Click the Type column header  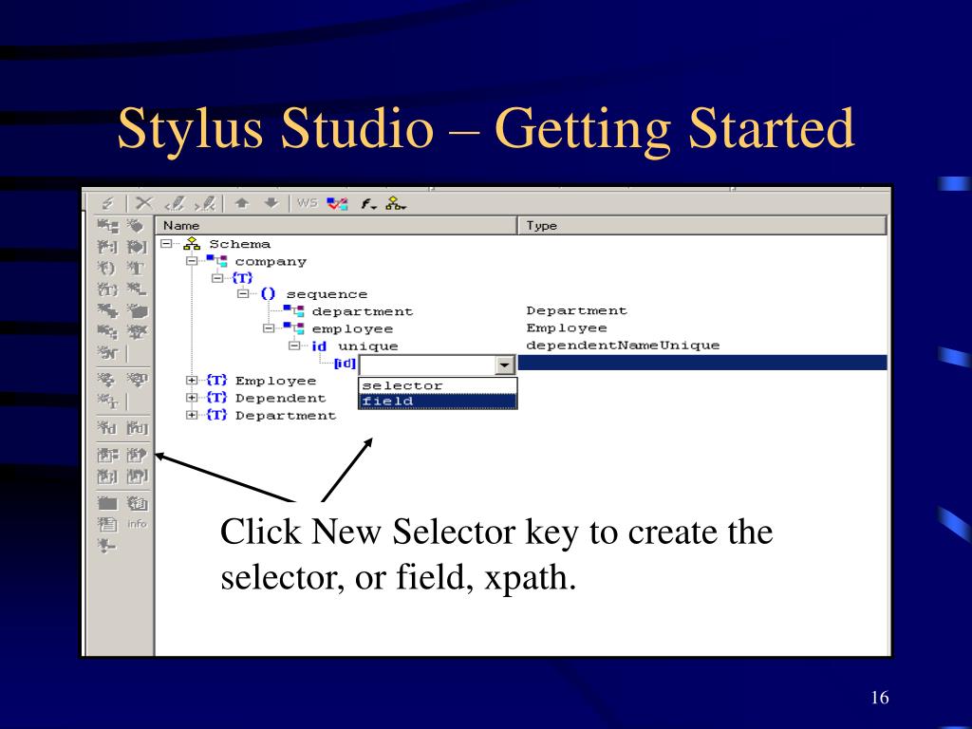(x=702, y=226)
